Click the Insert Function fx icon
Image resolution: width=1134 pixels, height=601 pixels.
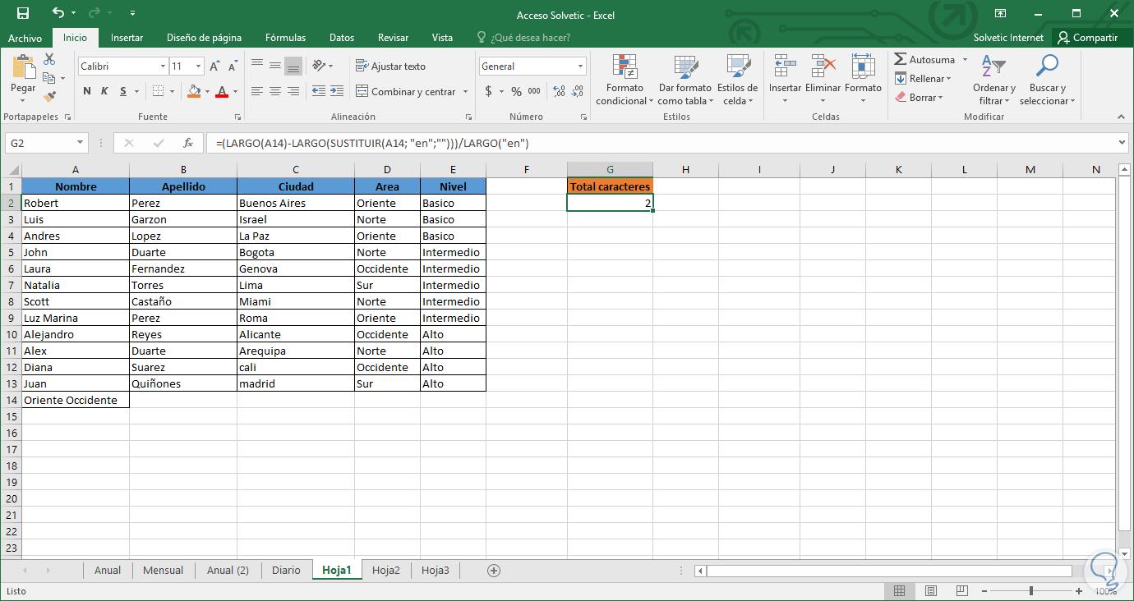pyautogui.click(x=187, y=143)
